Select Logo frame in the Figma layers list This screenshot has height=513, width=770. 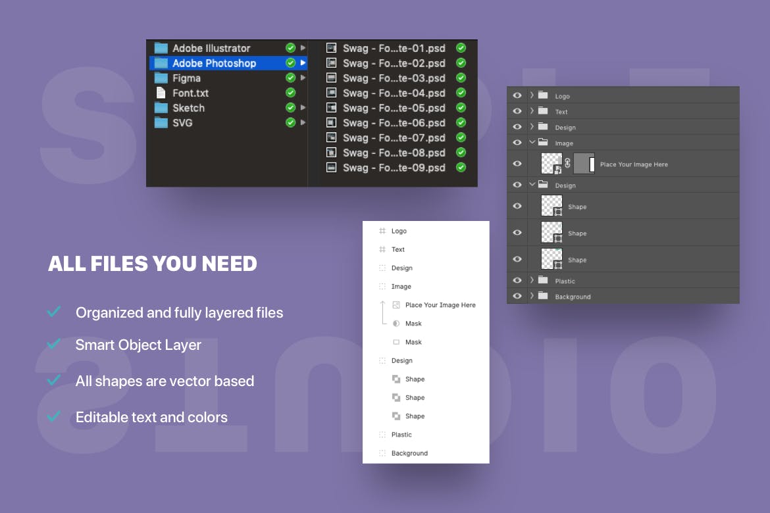click(x=426, y=231)
